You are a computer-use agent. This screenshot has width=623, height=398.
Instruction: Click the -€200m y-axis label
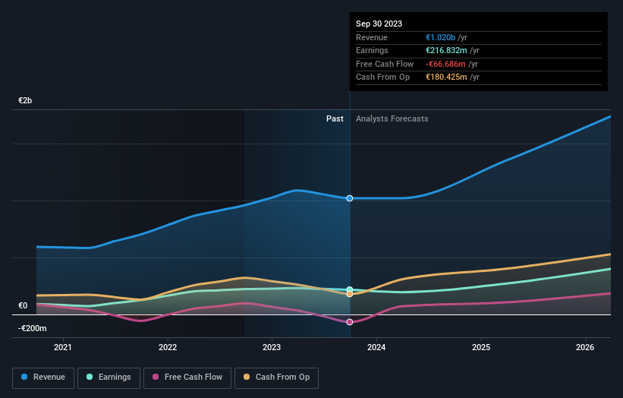coord(32,328)
